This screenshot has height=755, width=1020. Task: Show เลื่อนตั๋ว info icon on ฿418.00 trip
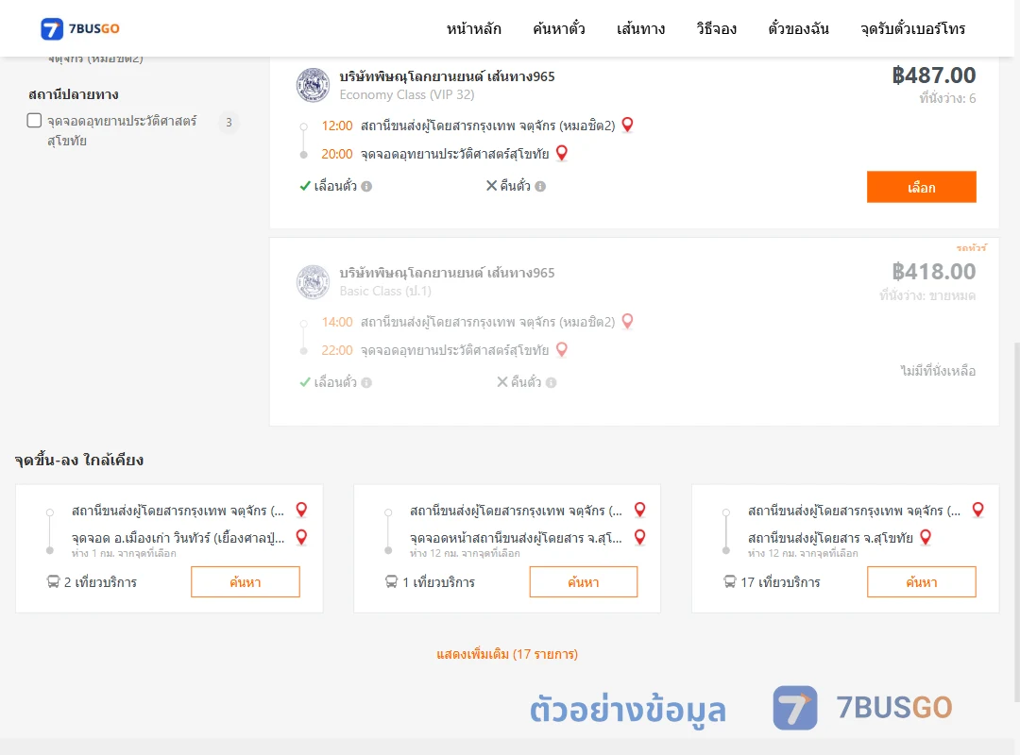point(366,383)
